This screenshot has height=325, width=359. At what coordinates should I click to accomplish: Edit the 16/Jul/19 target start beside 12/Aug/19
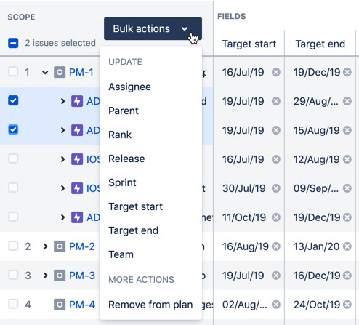point(243,159)
